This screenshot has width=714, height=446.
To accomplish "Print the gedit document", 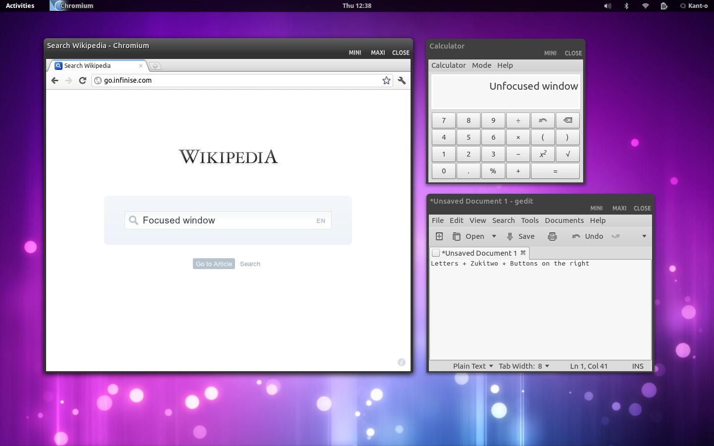I will click(x=552, y=236).
